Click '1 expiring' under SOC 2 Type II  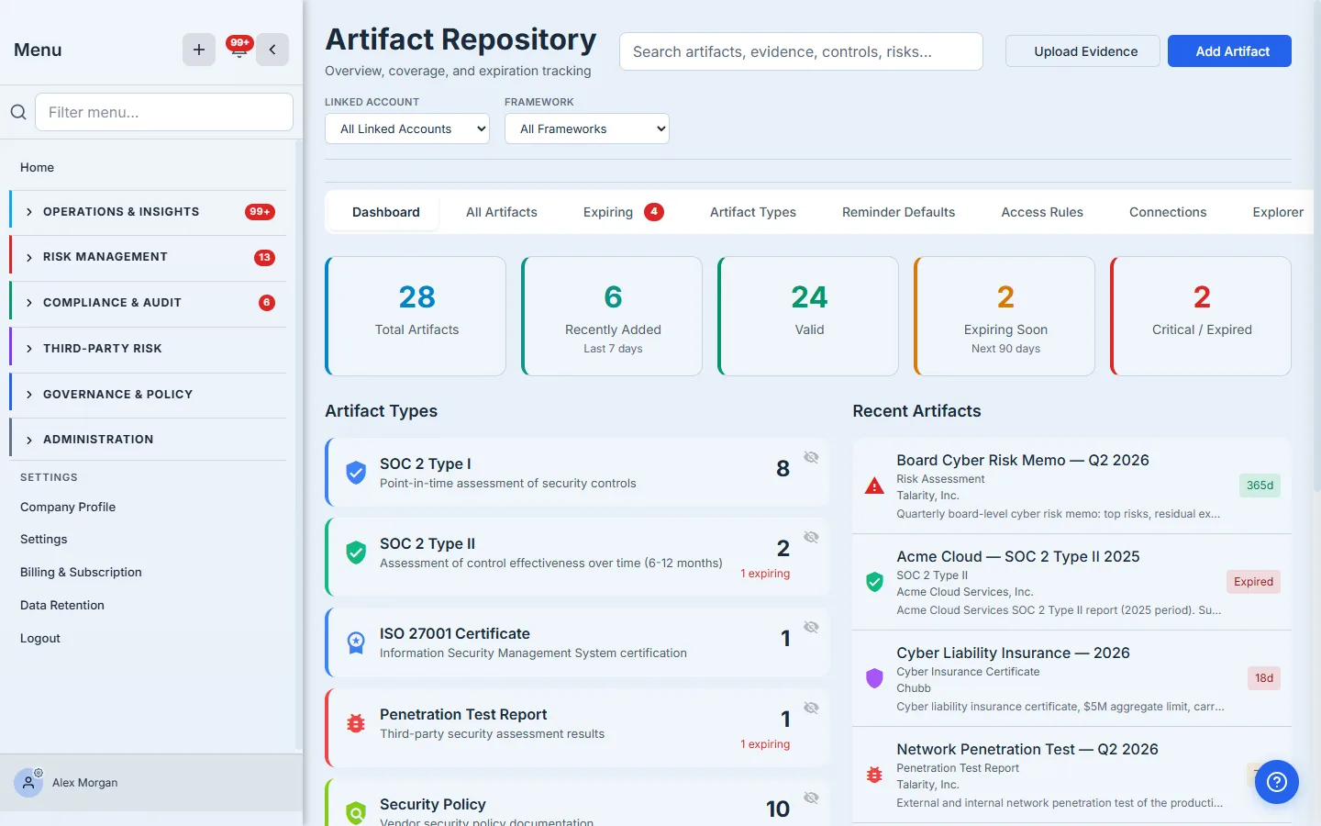click(x=765, y=574)
